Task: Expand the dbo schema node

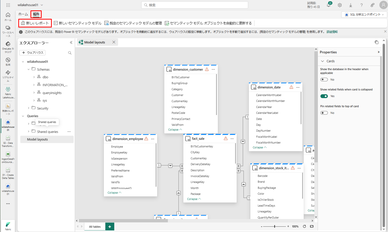Action: (34, 77)
